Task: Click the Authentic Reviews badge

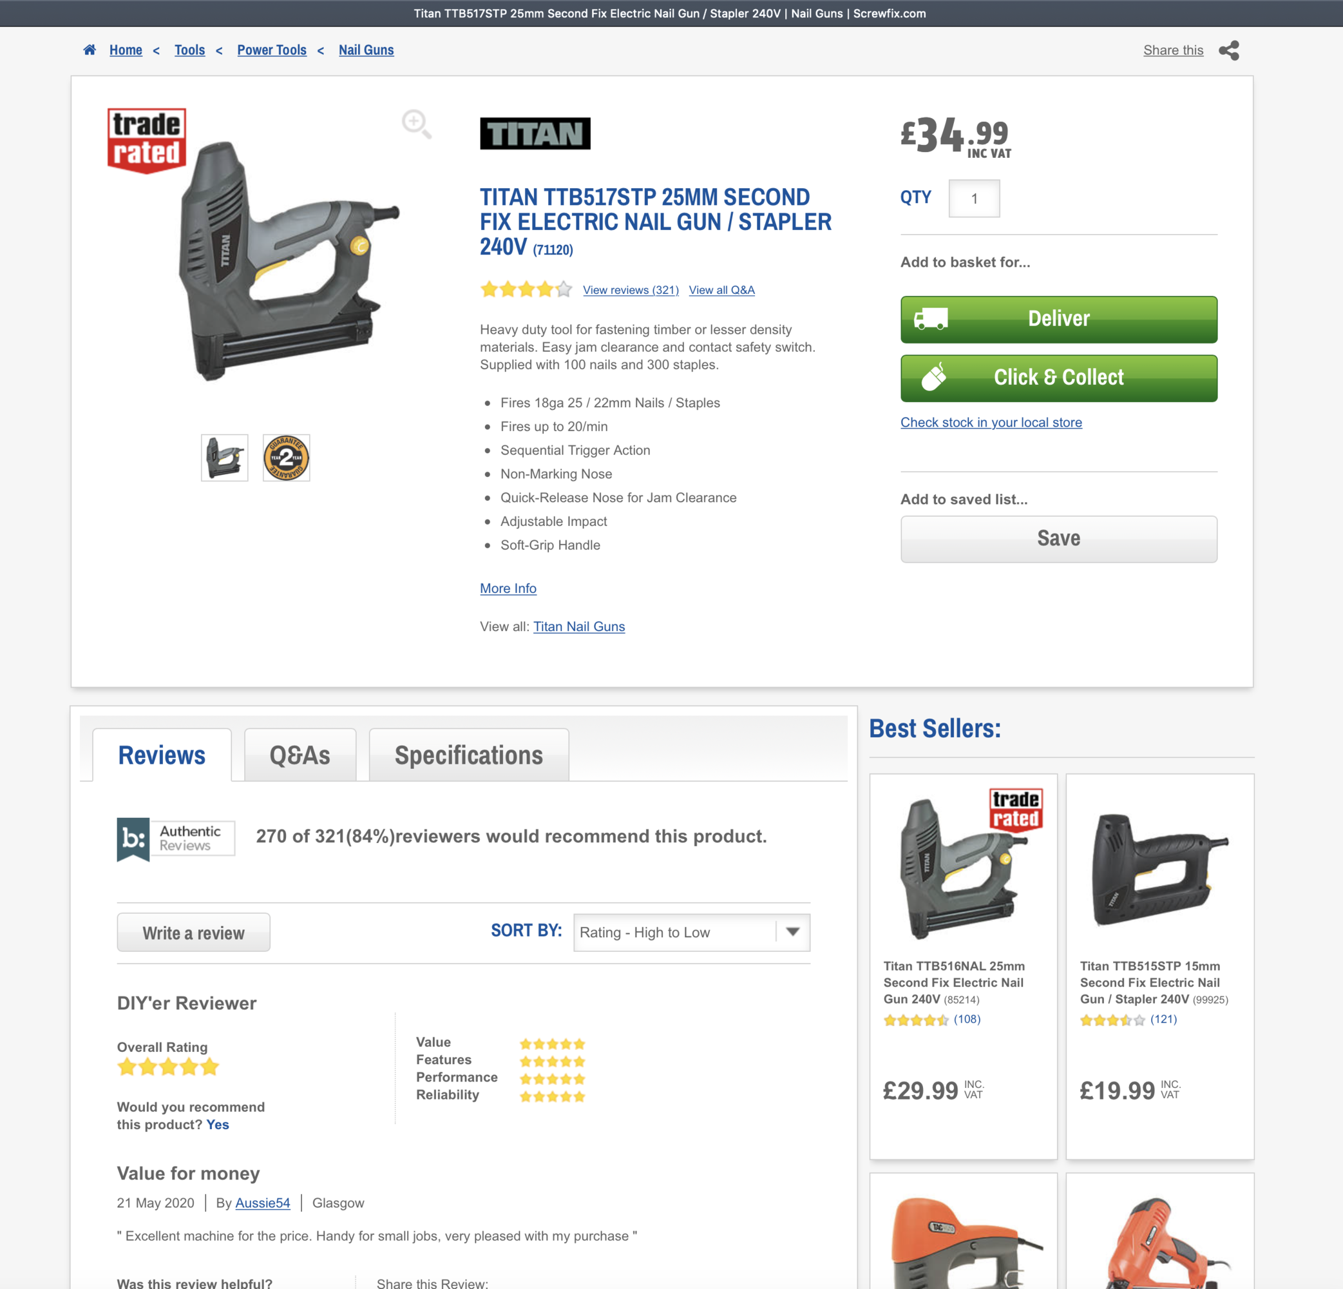Action: click(176, 838)
